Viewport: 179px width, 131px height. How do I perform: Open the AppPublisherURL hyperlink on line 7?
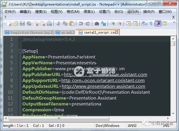(106, 75)
